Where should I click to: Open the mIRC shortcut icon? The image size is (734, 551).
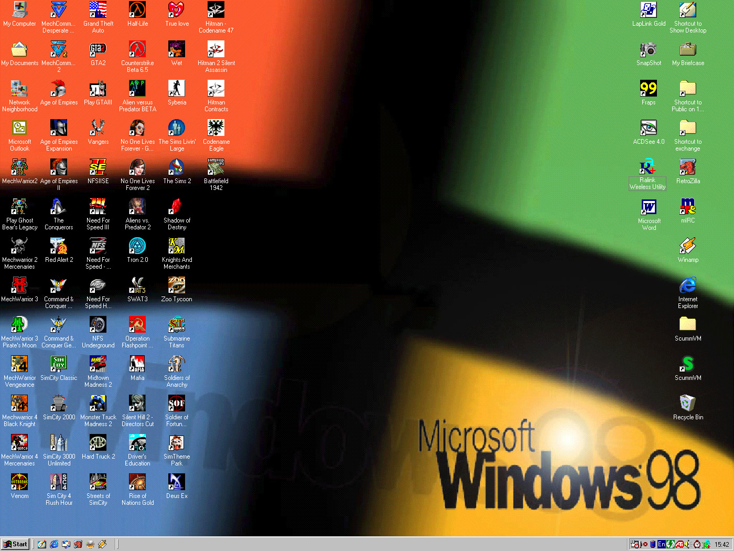pyautogui.click(x=688, y=211)
